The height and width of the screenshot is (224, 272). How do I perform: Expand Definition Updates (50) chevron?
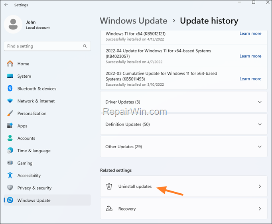[260, 124]
